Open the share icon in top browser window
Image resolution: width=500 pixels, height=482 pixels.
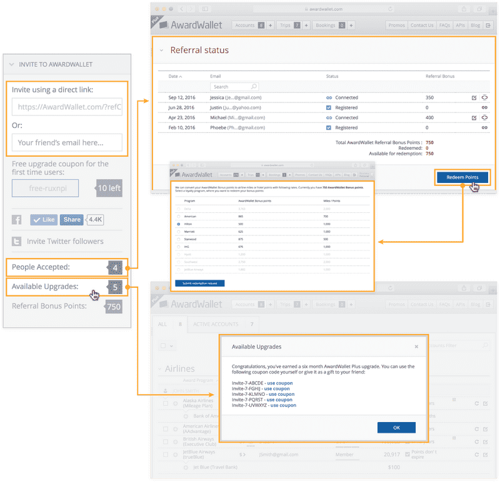(x=464, y=9)
